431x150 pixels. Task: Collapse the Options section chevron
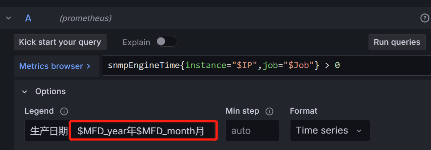[25, 92]
